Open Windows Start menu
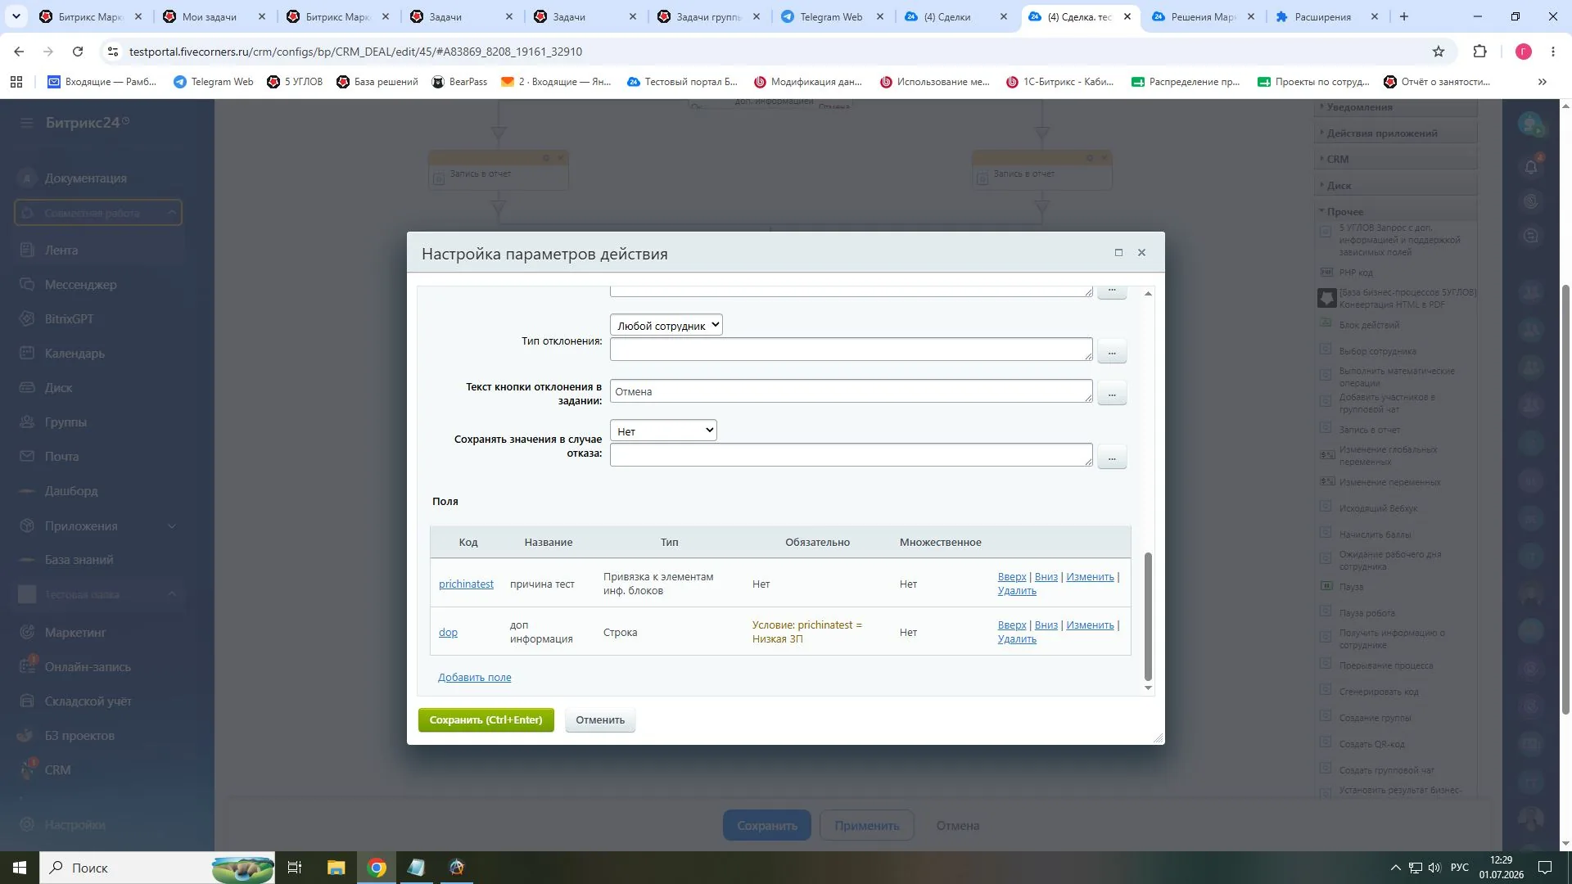The width and height of the screenshot is (1572, 884). click(x=20, y=868)
